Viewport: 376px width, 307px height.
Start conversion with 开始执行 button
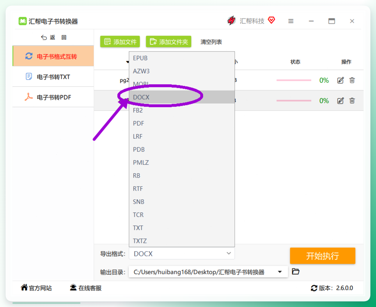[x=323, y=256]
